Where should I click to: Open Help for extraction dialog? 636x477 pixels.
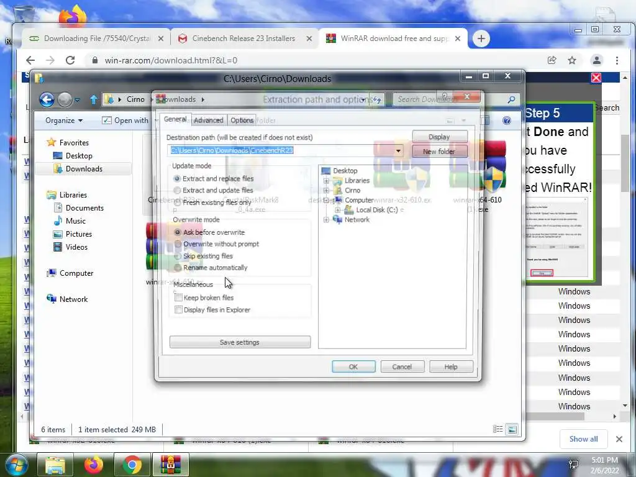tap(451, 366)
